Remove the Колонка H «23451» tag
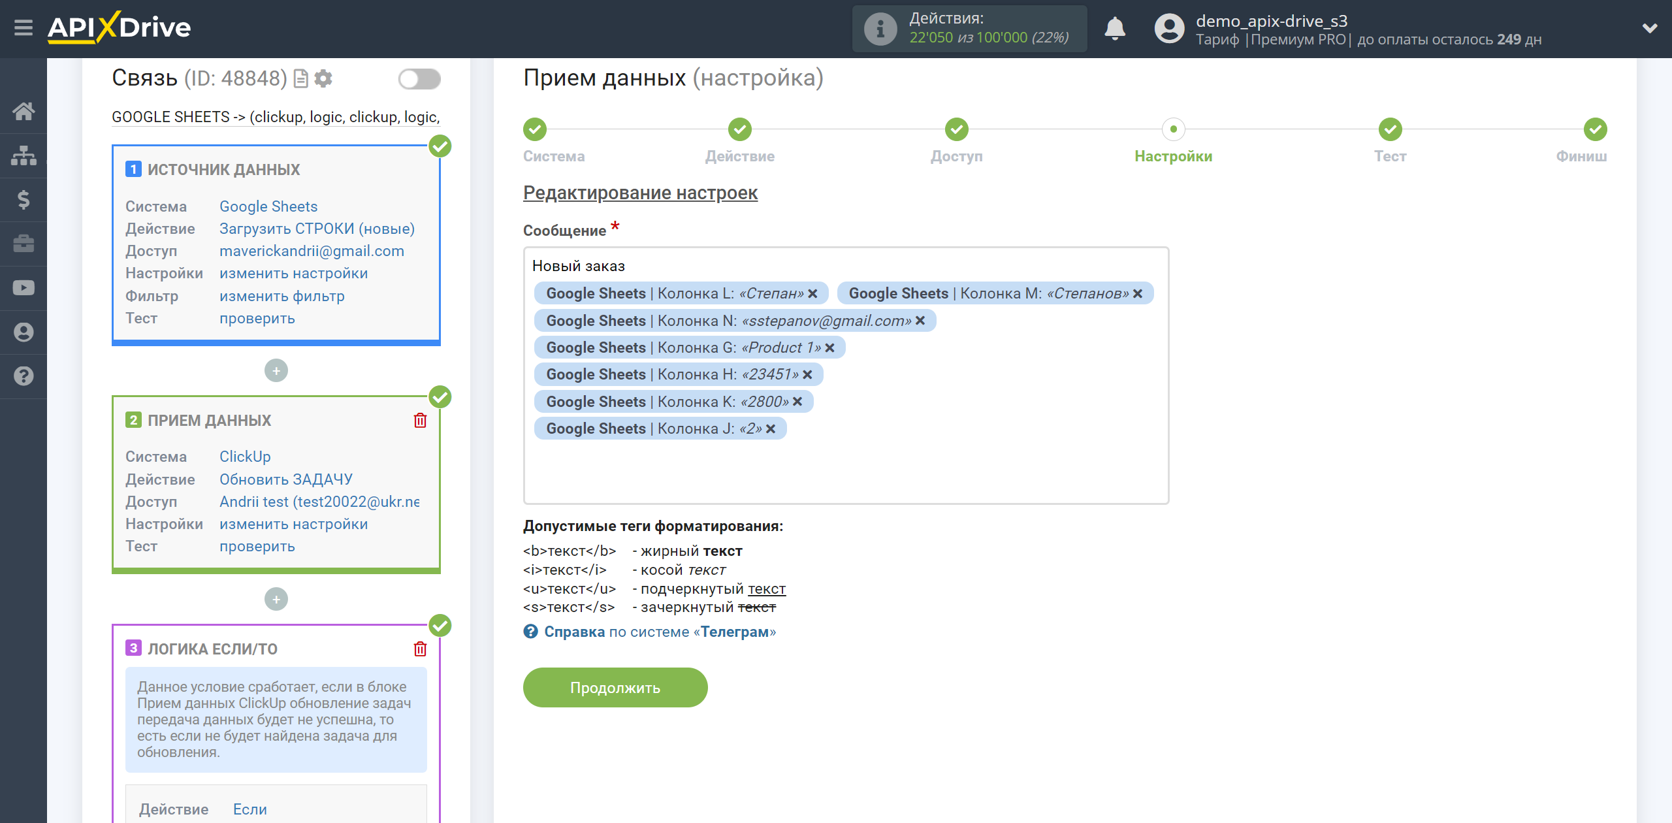This screenshot has height=823, width=1672. click(x=807, y=375)
